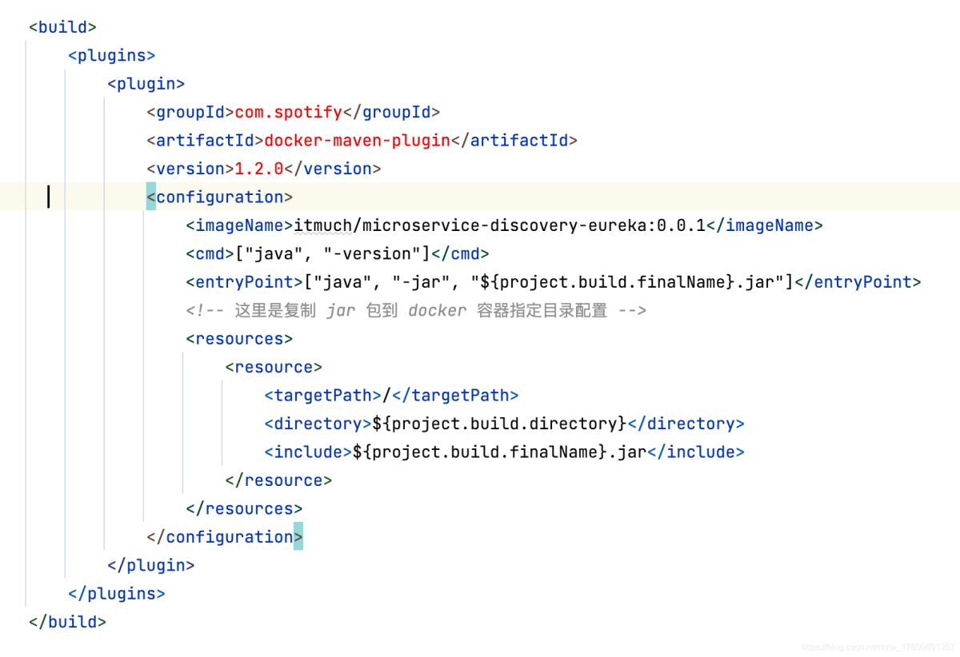960x657 pixels.
Task: Click the opening build tag
Action: (x=62, y=27)
